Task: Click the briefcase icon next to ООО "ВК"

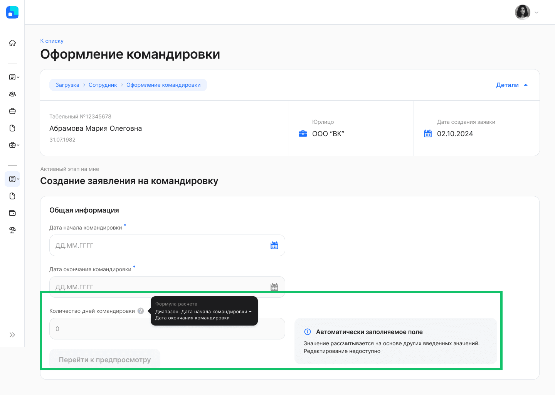Action: 303,134
